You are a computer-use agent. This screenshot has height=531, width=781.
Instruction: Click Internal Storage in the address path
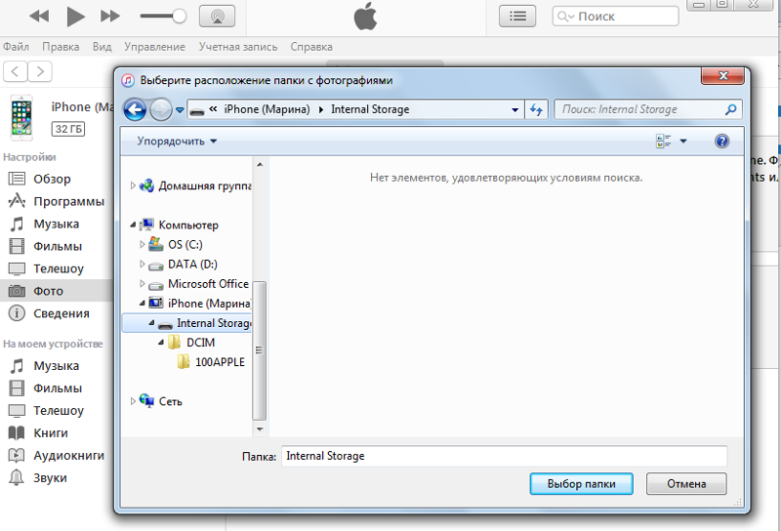coord(370,109)
